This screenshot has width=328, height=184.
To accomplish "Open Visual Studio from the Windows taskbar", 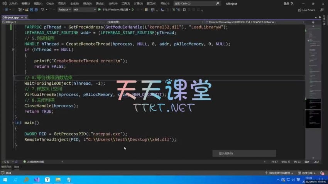I will tap(37, 180).
